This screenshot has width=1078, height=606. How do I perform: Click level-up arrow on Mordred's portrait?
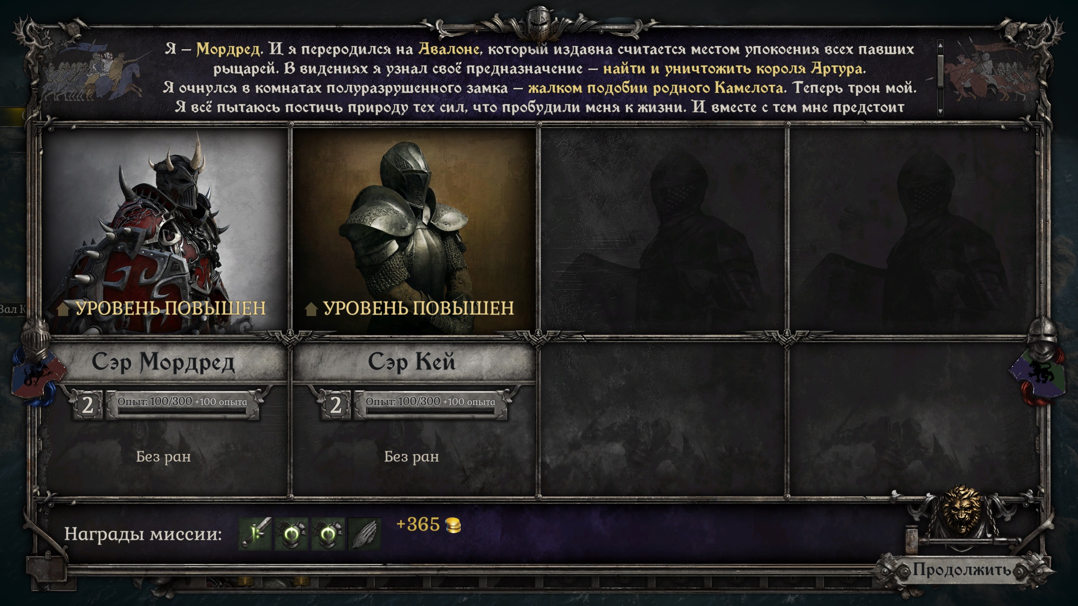[63, 309]
